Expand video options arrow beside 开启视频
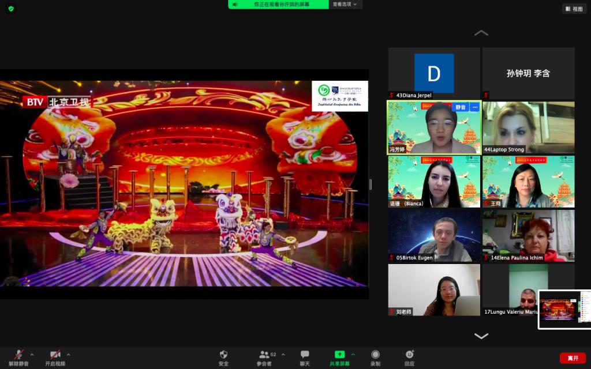This screenshot has width=591, height=369. point(69,355)
